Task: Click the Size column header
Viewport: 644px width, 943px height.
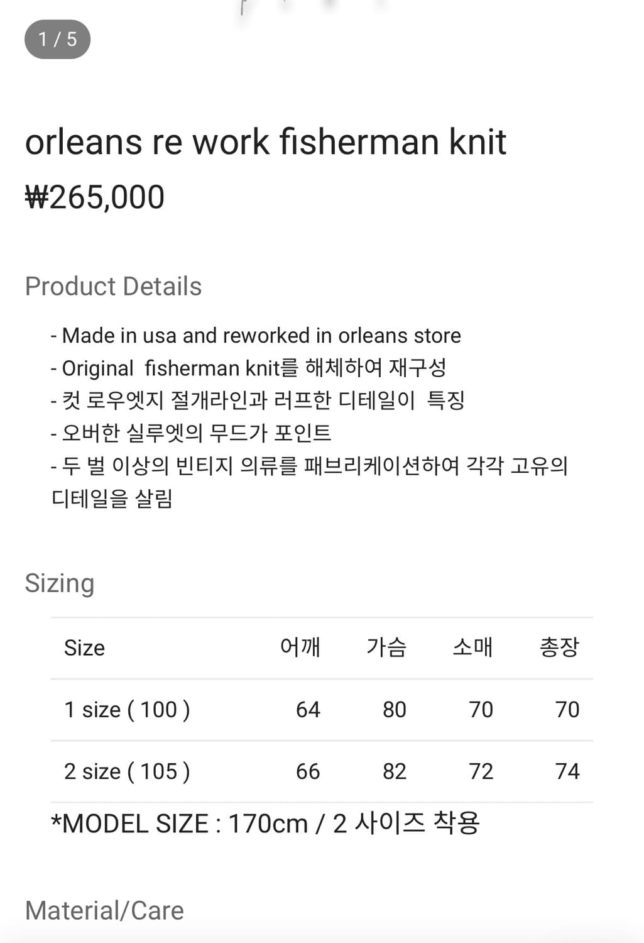Action: pos(84,648)
